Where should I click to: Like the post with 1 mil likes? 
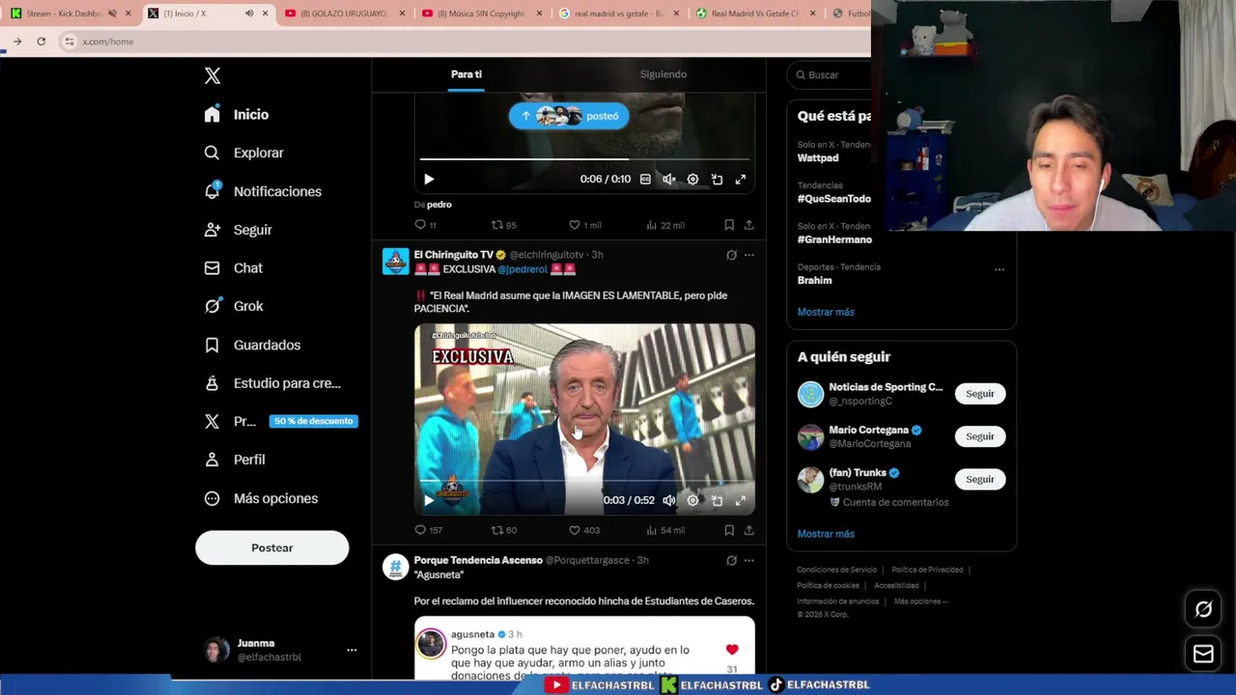584,225
